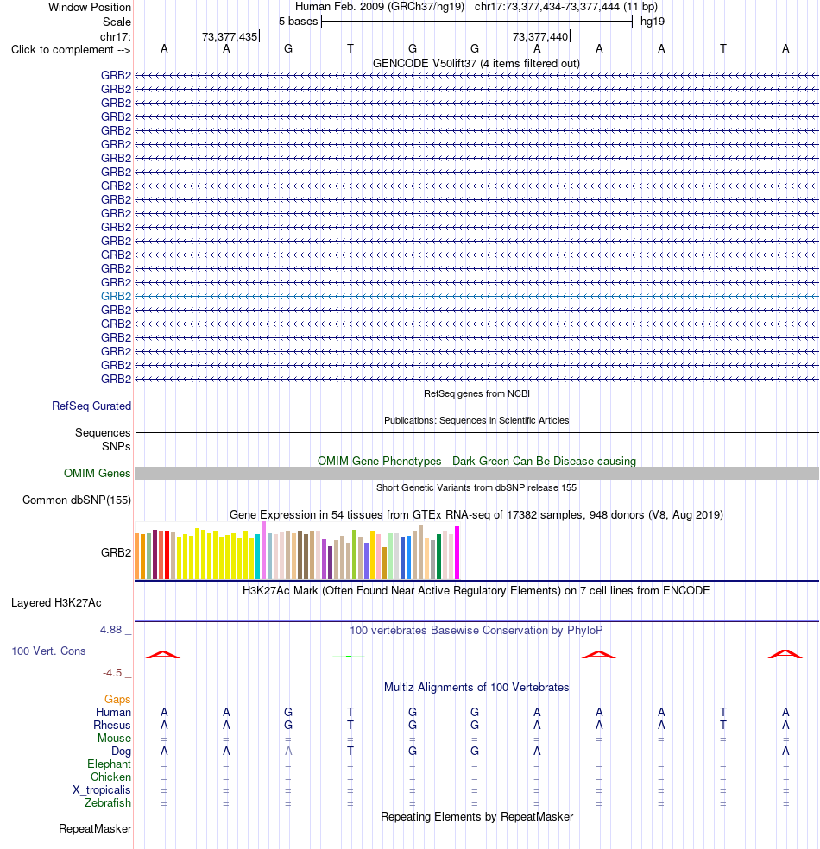Screen dimensions: 820x849
Task: Click the 'H3K27Ac Mark' ENCODE track title
Action: point(476,590)
